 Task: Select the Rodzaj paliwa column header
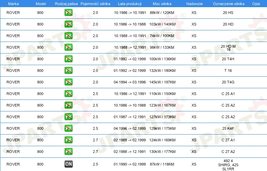(x=66, y=4)
